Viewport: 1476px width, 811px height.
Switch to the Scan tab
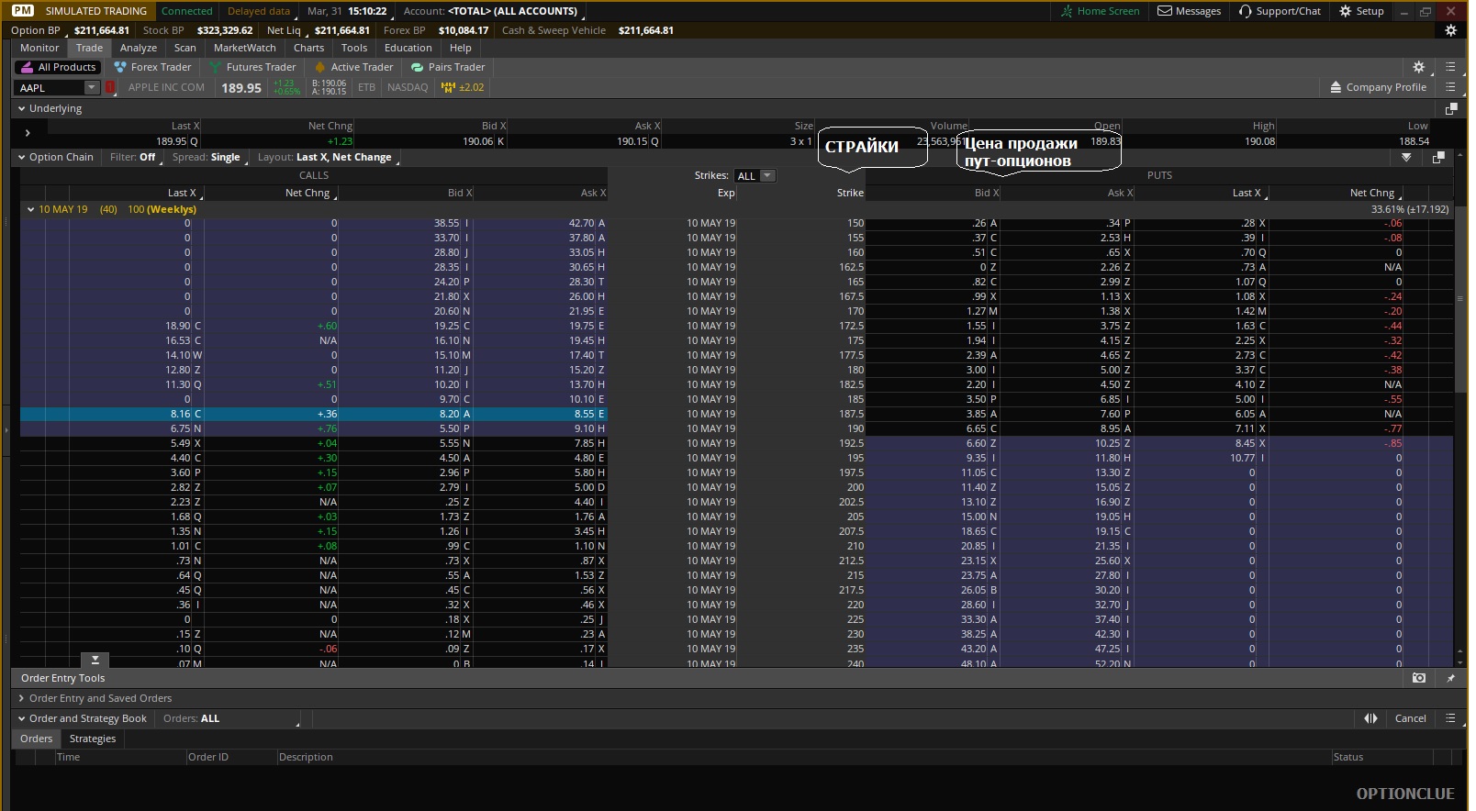point(185,48)
